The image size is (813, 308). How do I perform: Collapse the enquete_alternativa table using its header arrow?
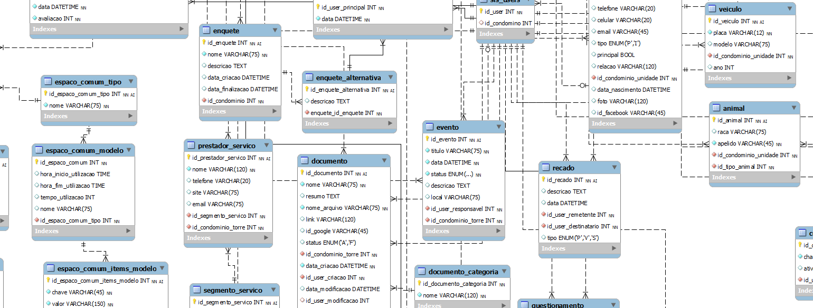pyautogui.click(x=391, y=78)
